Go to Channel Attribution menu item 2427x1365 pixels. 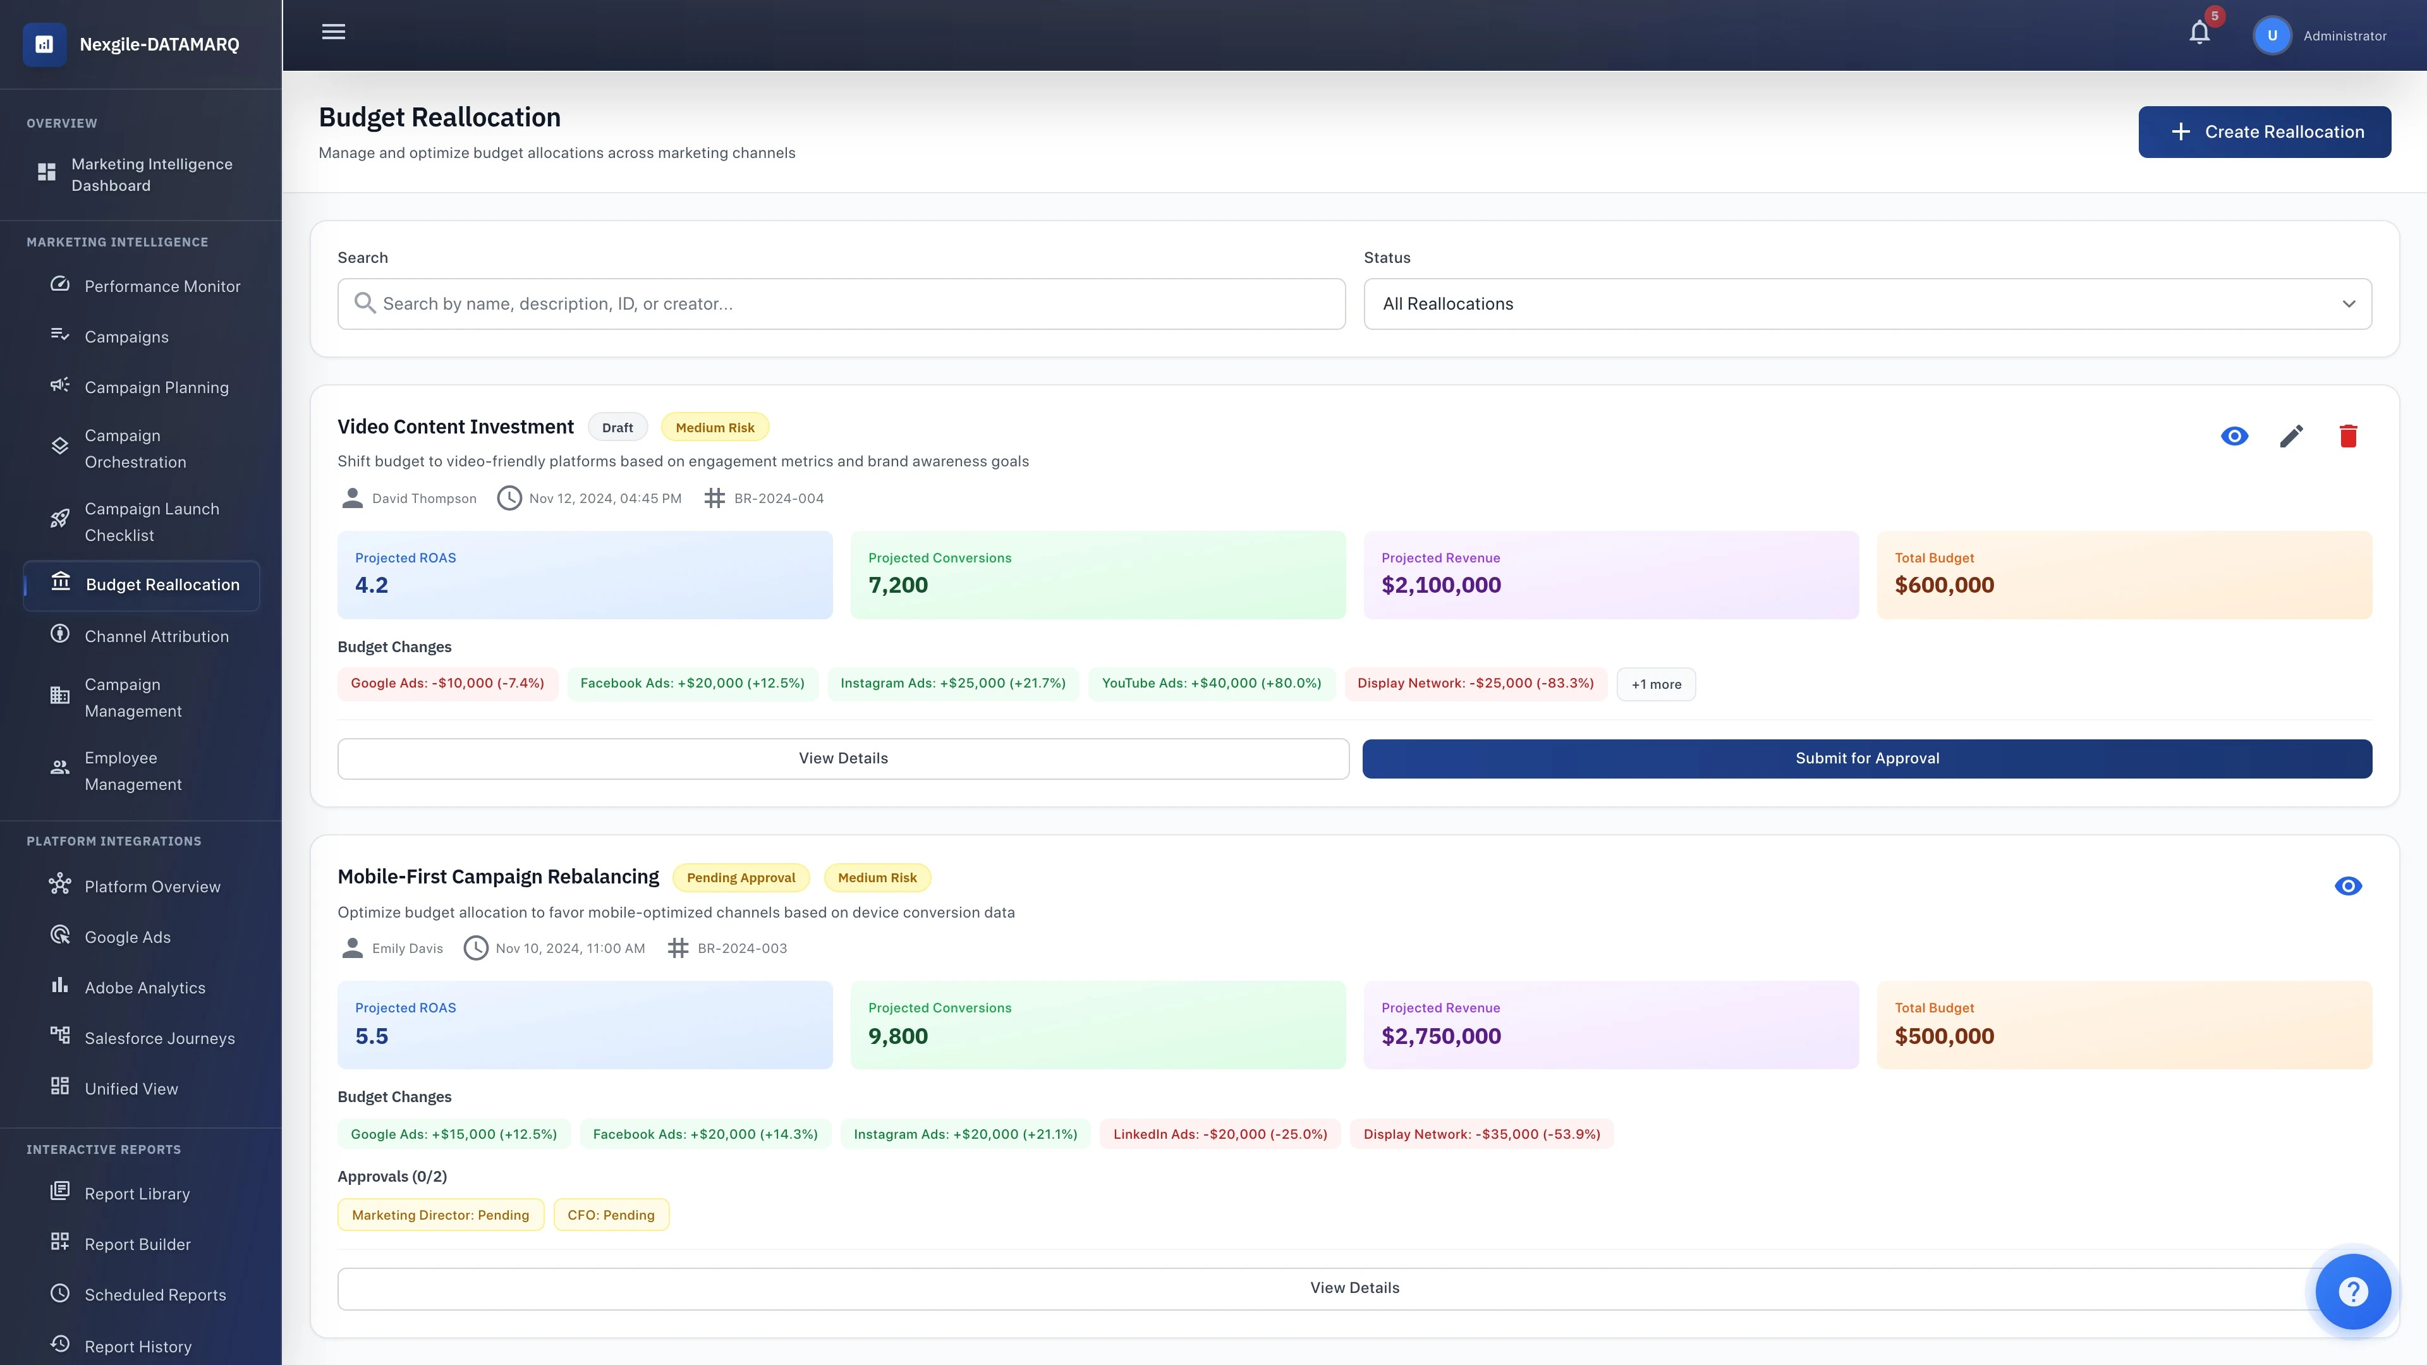tap(156, 637)
